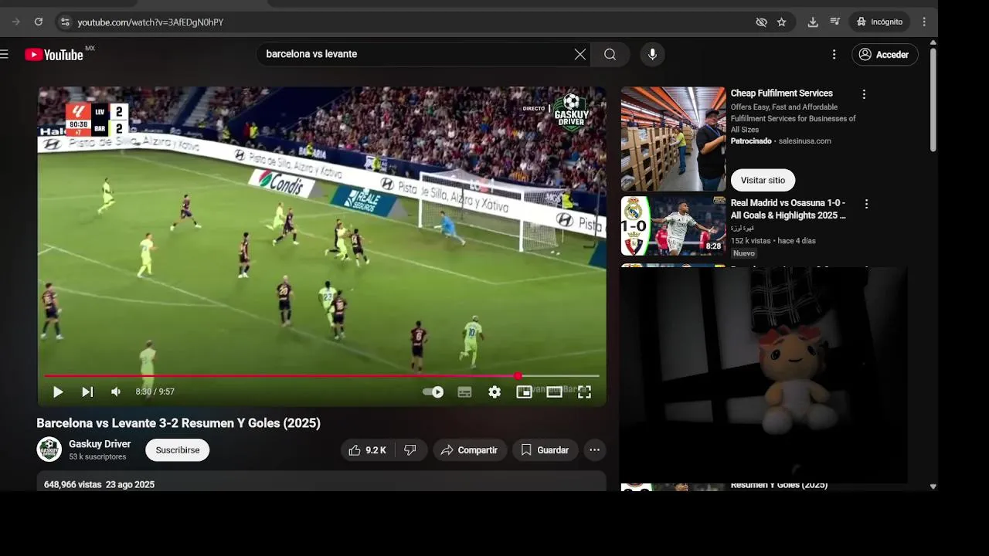Open Gaskuy Driver channel avatar
Screen dimensions: 989x556
pos(49,449)
